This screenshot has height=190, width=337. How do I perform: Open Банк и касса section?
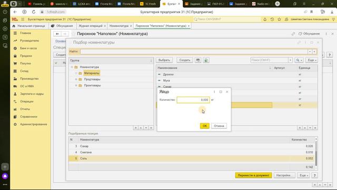point(28,48)
